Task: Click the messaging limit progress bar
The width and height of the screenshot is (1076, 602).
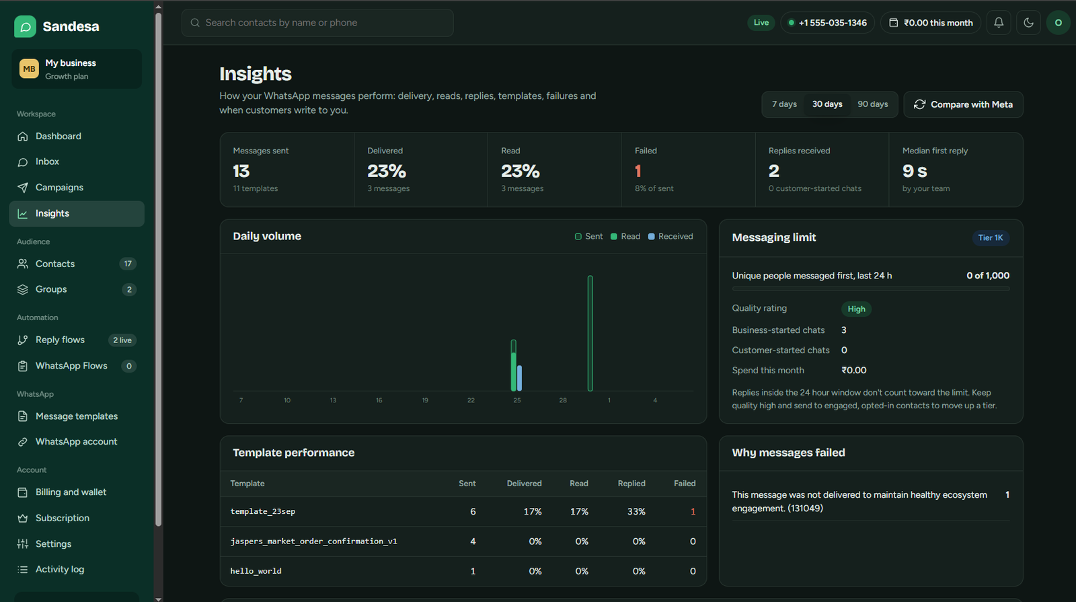Action: pos(871,289)
